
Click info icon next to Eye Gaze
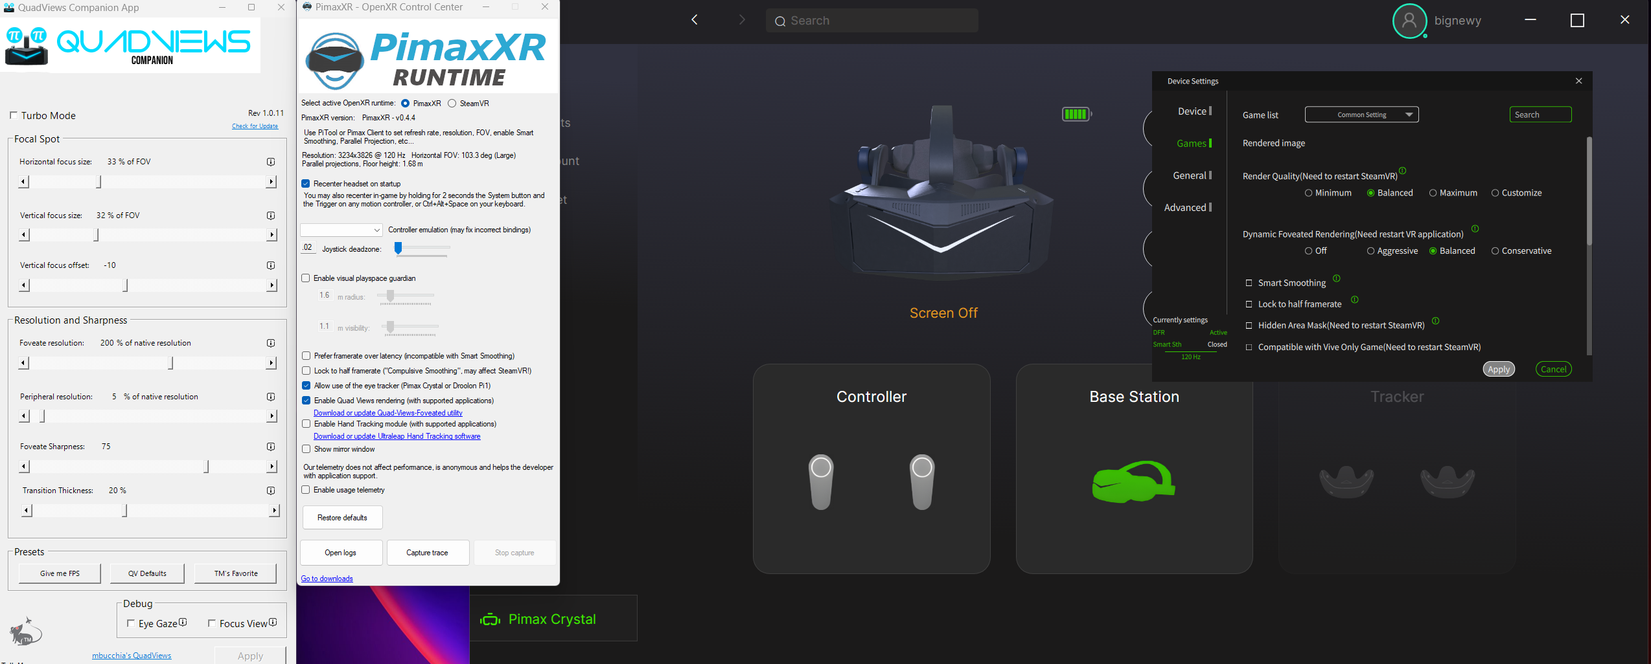click(x=183, y=622)
